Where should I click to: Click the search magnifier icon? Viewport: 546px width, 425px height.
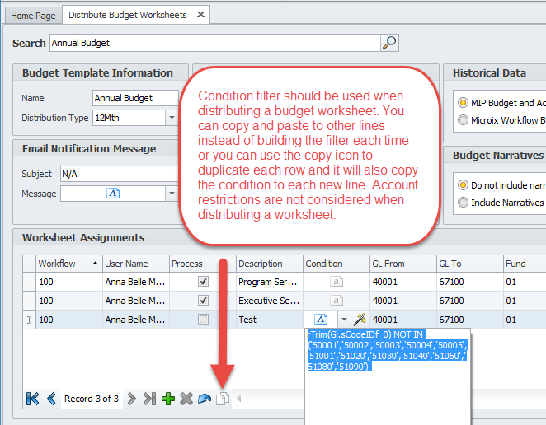[x=389, y=43]
